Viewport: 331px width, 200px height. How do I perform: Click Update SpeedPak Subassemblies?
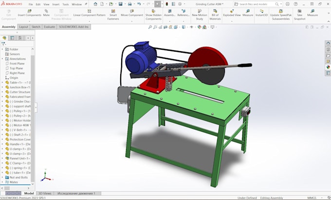click(281, 15)
